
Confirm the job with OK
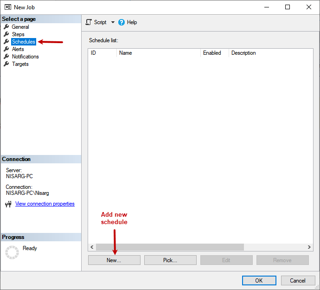point(259,280)
